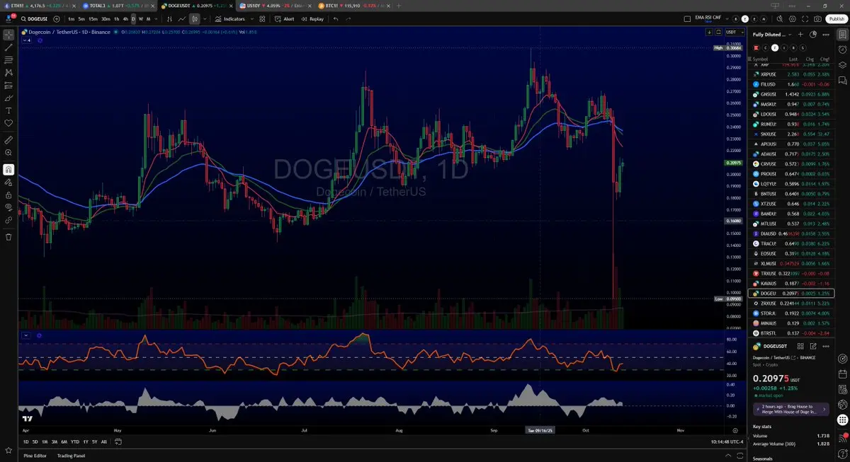The image size is (850, 462).
Task: Switch to the 1m timeframe
Action: coord(72,19)
